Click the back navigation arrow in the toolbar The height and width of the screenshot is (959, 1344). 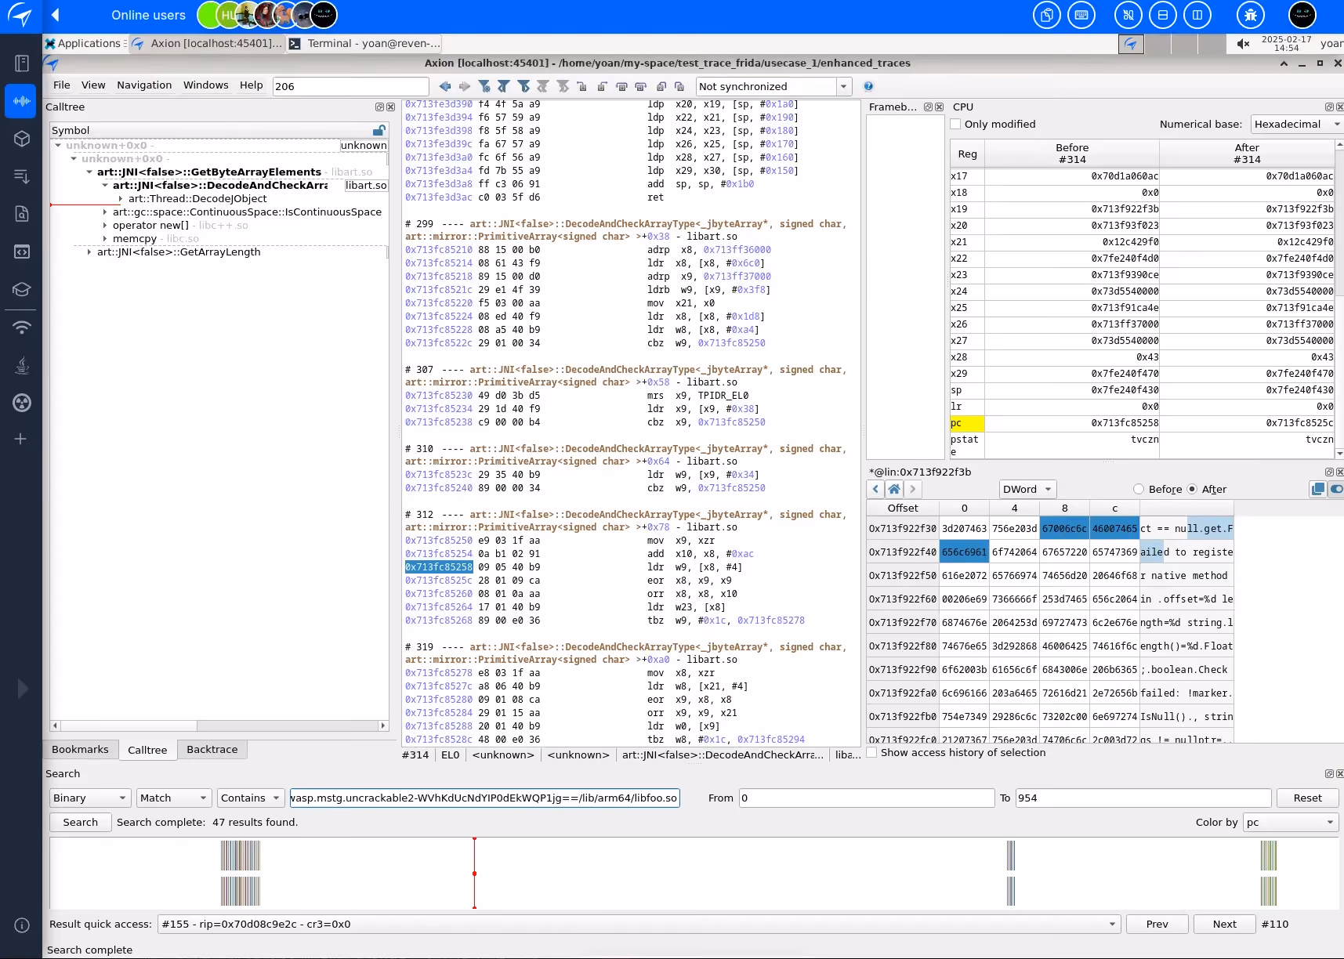point(445,86)
